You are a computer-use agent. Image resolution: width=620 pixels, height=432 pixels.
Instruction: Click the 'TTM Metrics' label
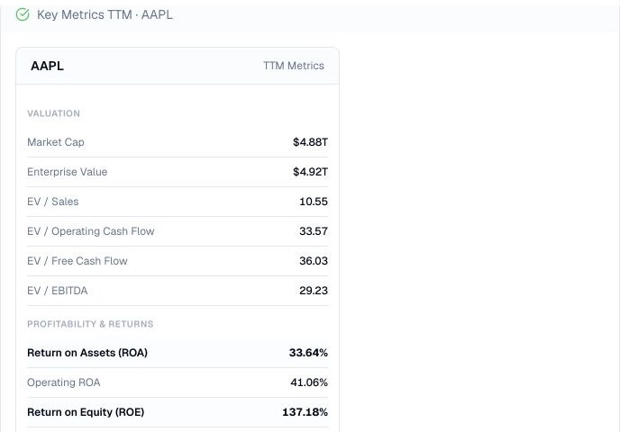point(294,66)
